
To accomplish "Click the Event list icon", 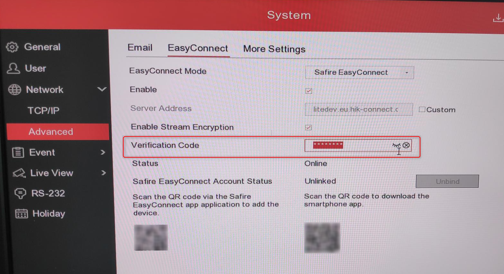I will pos(18,152).
